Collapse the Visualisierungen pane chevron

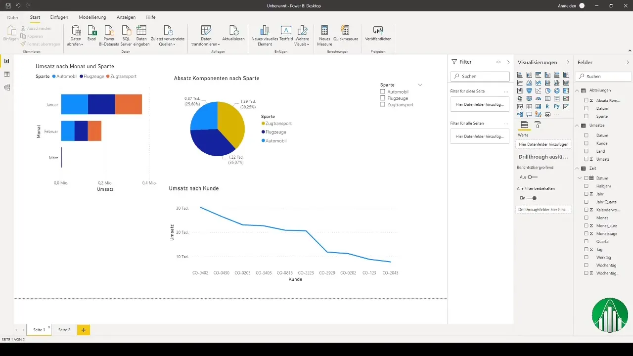coord(568,63)
